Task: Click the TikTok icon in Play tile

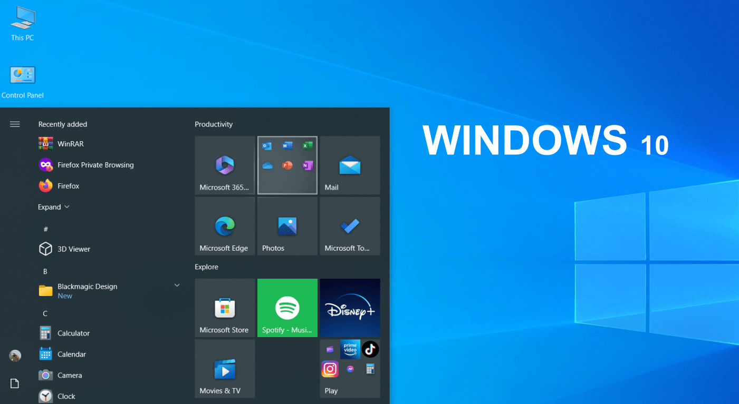Action: pyautogui.click(x=370, y=349)
